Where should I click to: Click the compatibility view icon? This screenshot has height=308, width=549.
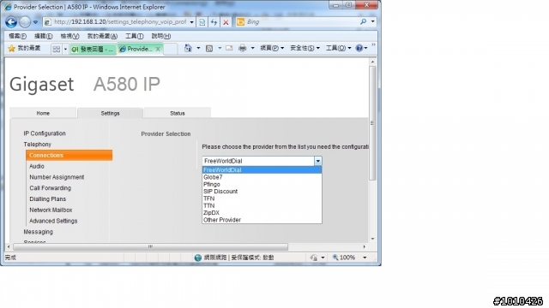click(x=202, y=22)
